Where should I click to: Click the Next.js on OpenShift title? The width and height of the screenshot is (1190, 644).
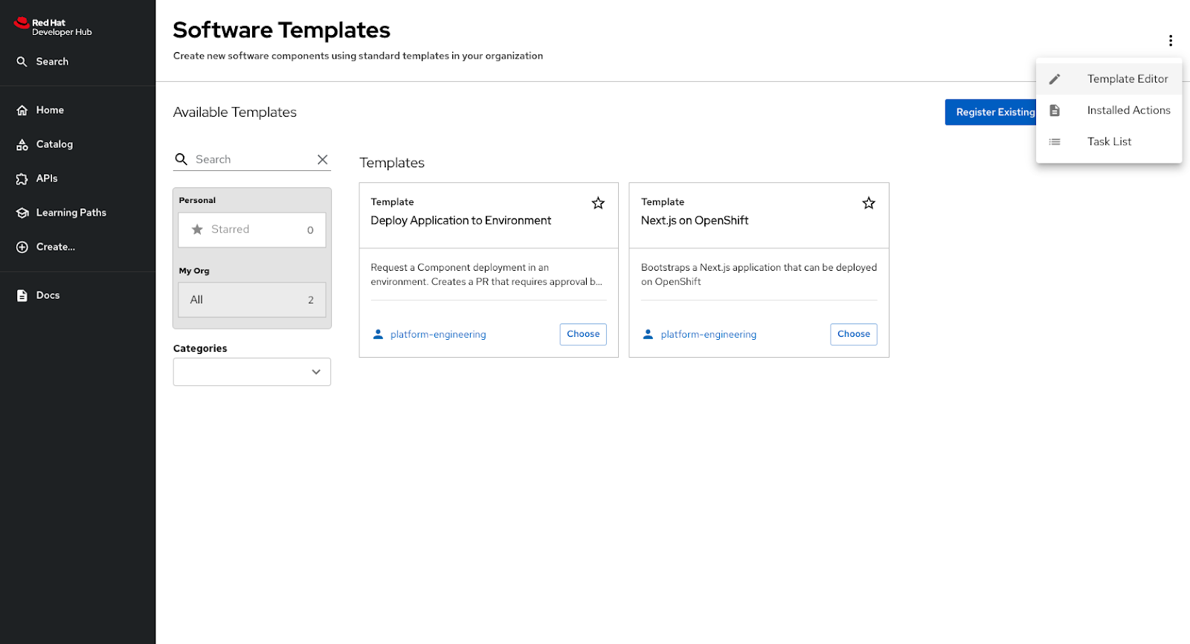[695, 220]
